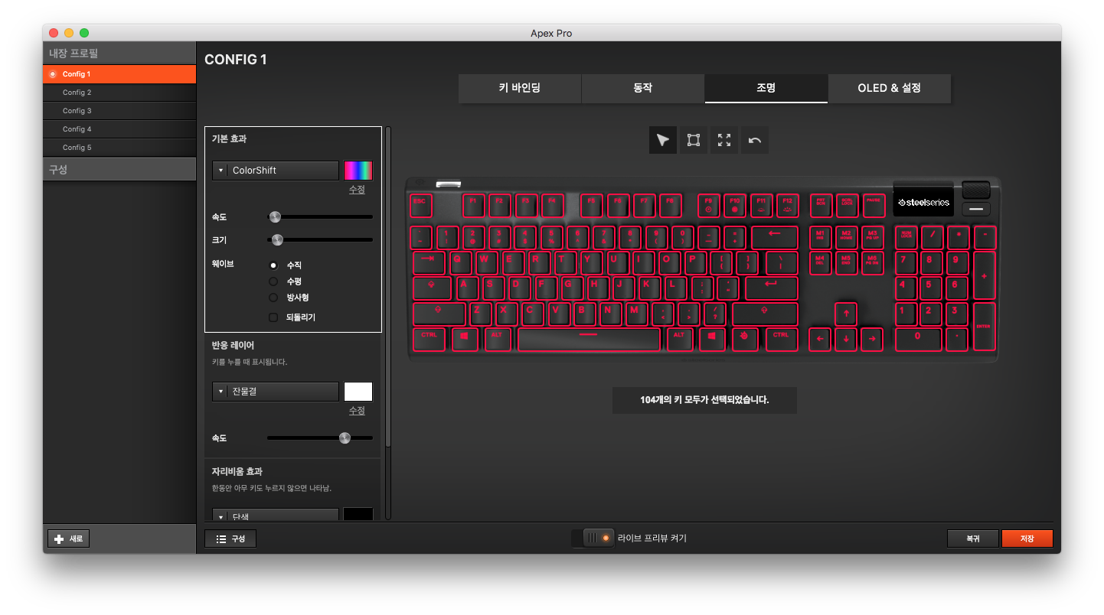The width and height of the screenshot is (1104, 615).
Task: Click the 반응 레이어 속도 slider handle
Action: click(345, 438)
